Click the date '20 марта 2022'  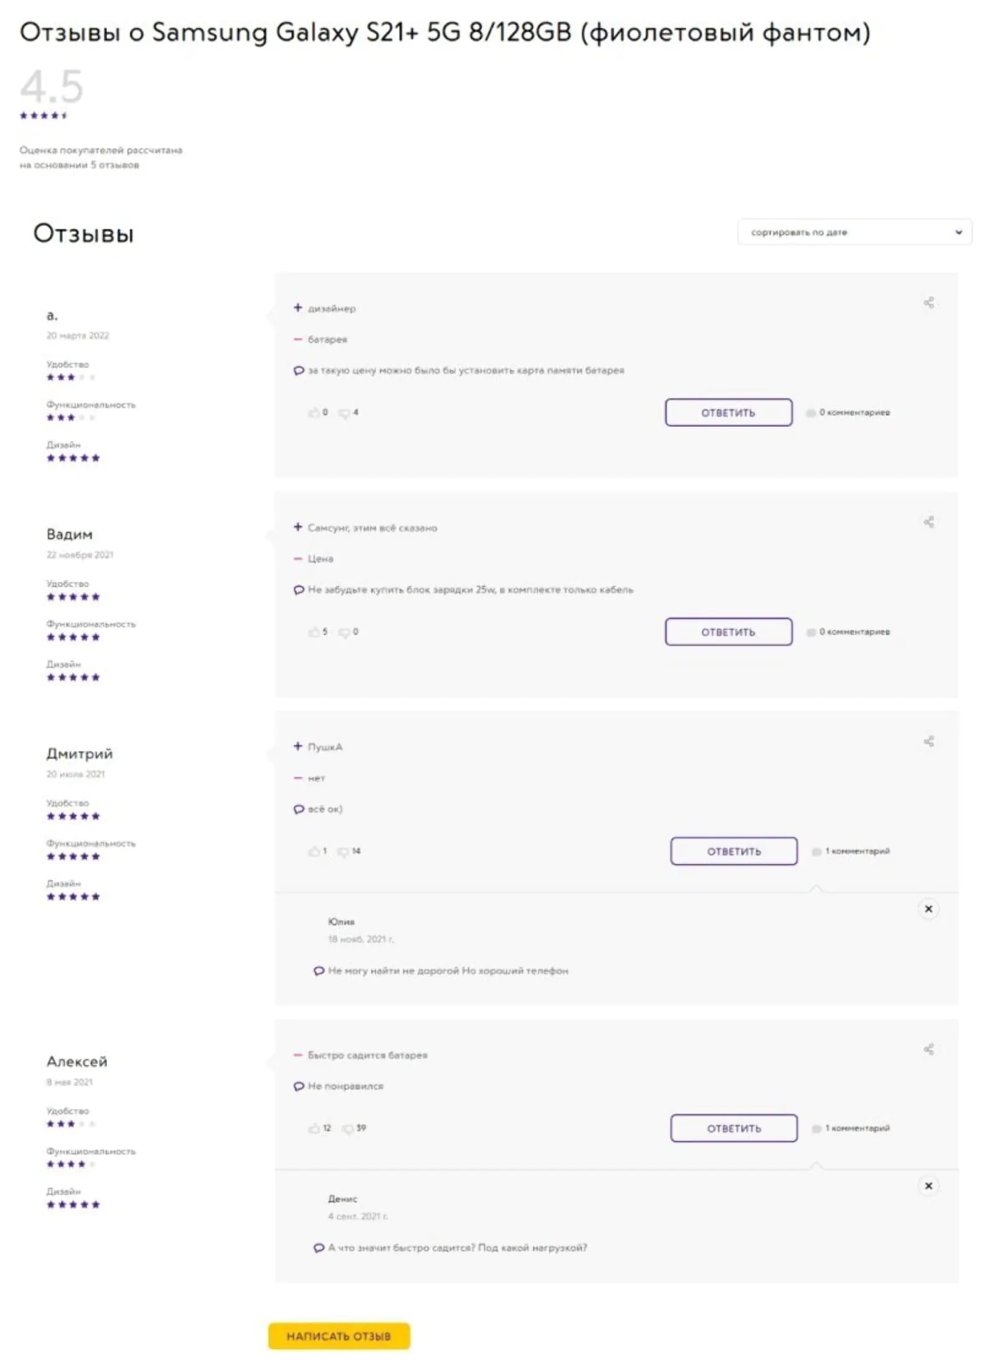(x=78, y=335)
